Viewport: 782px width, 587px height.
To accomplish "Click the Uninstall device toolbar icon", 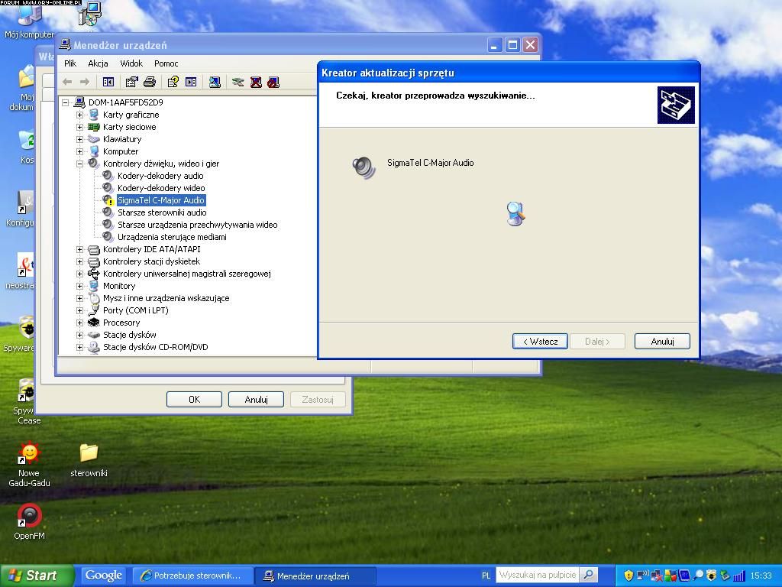I will pyautogui.click(x=256, y=82).
